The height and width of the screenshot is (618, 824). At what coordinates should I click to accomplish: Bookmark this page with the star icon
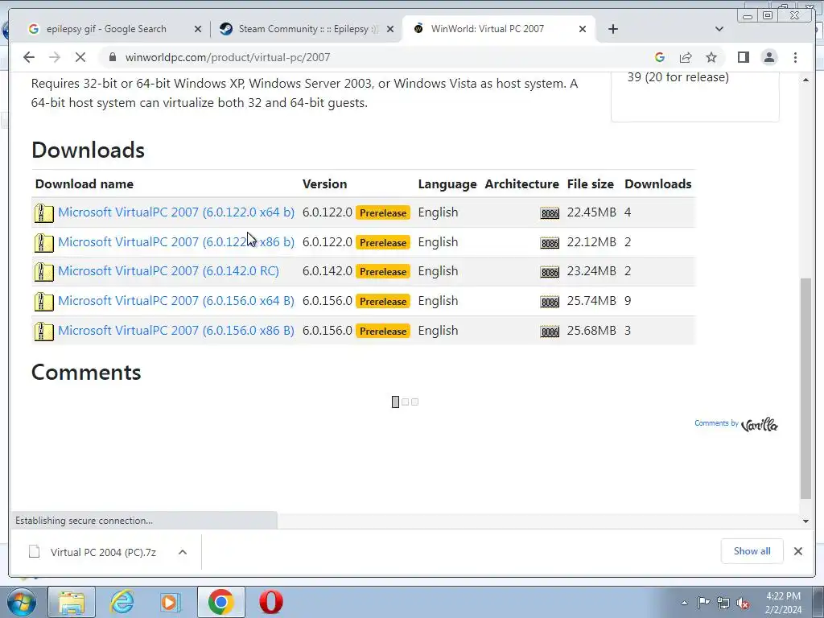711,57
